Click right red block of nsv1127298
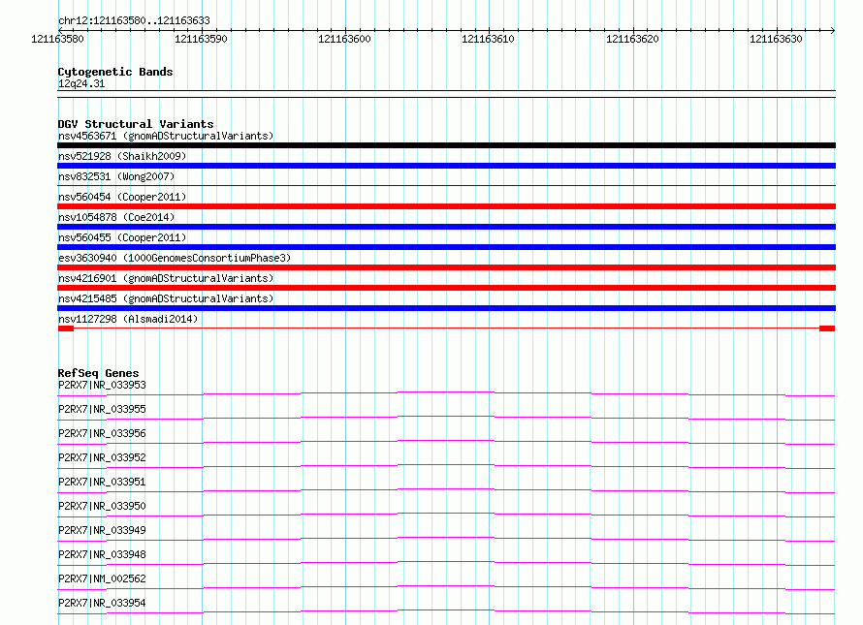Viewport: 863px width, 625px height. [827, 328]
